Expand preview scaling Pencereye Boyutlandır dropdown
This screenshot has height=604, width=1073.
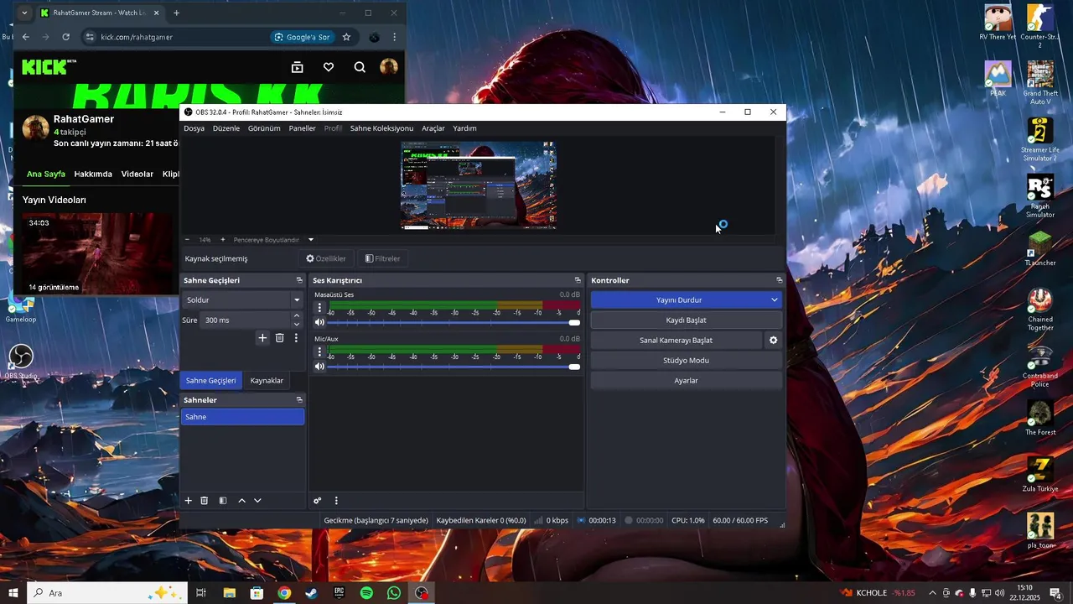pos(311,240)
